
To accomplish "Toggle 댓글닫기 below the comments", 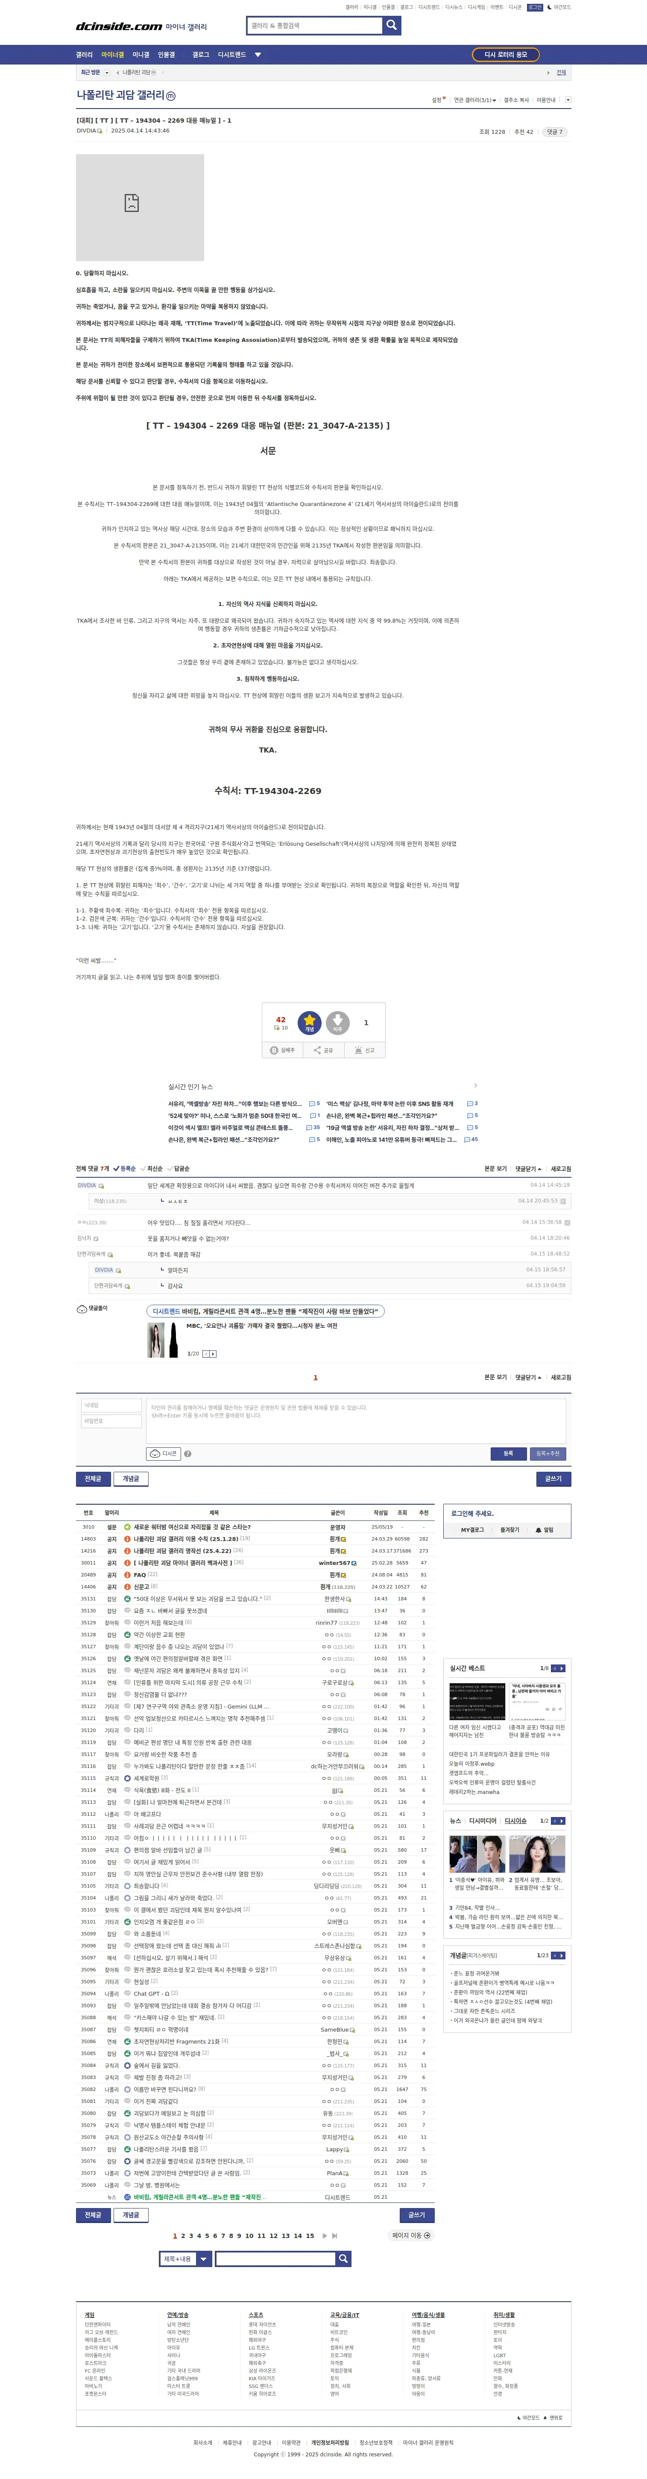I will tap(528, 1377).
